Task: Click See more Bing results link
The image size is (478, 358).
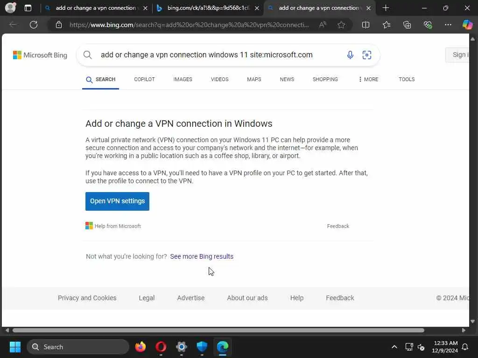Action: [x=202, y=256]
